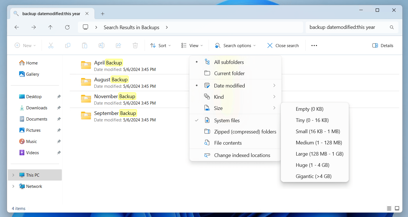408x217 pixels.
Task: Open the Sort dropdown
Action: click(161, 45)
